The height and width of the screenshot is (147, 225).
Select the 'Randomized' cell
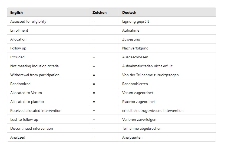(x=20, y=84)
